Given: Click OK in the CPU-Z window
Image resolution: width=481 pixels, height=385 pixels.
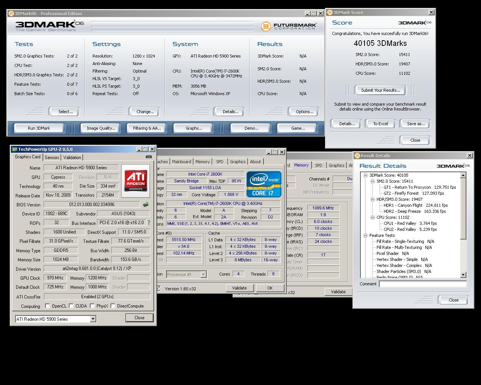Looking at the screenshot, I should coord(270,288).
